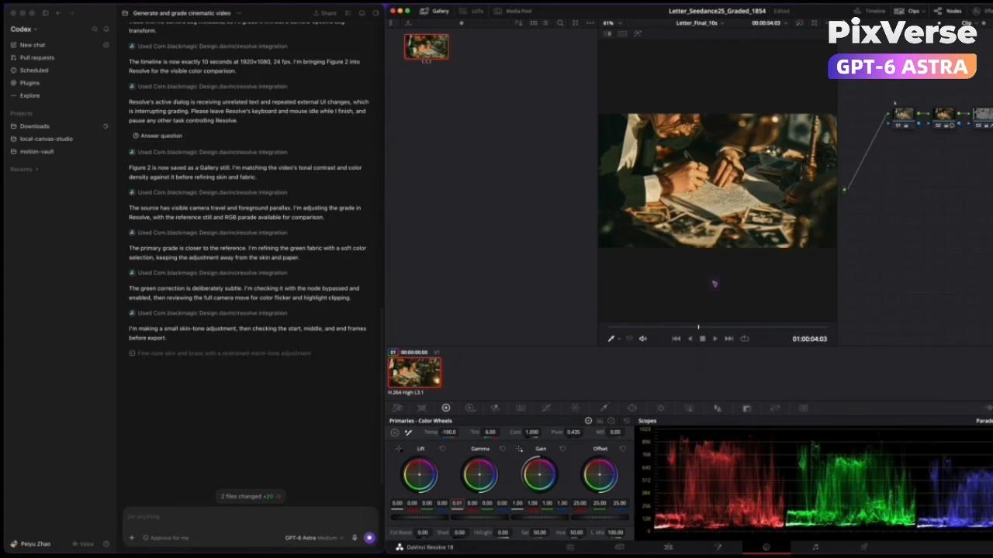Open the Deliver page tab
Image resolution: width=993 pixels, height=558 pixels.
click(863, 547)
